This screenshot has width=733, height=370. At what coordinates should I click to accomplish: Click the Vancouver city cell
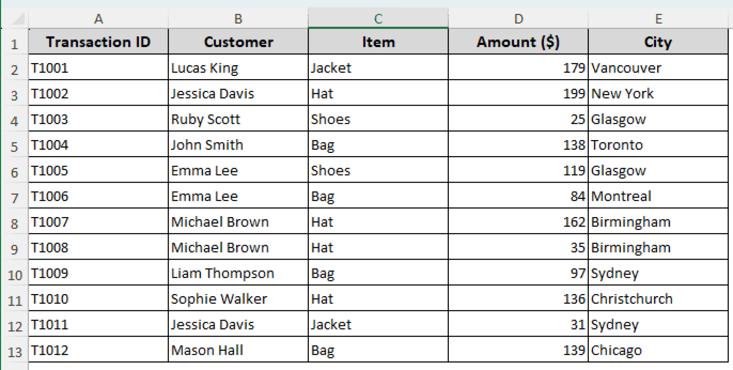(x=659, y=68)
